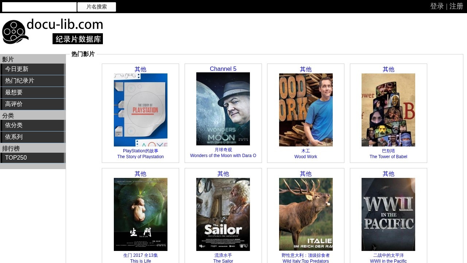Open The Sailor film poster
This screenshot has height=263, width=467.
(x=223, y=214)
